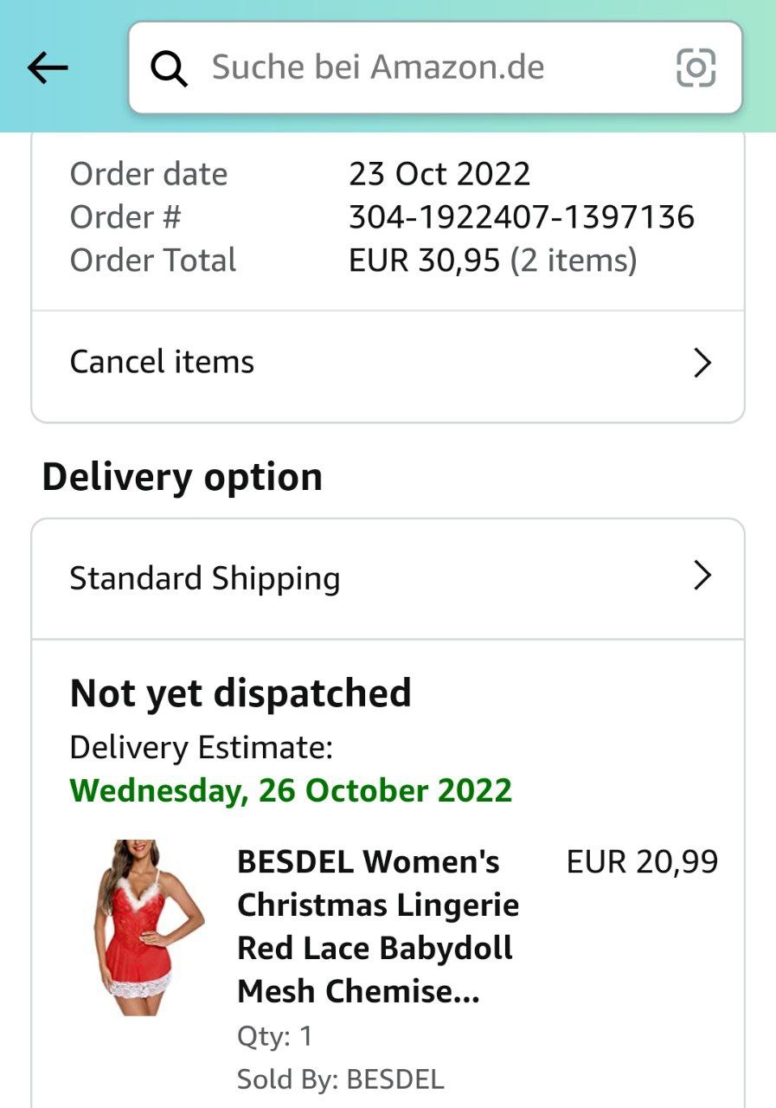Viewport: 776px width, 1108px height.
Task: Click the Qty: 1 quantity label
Action: (275, 1036)
